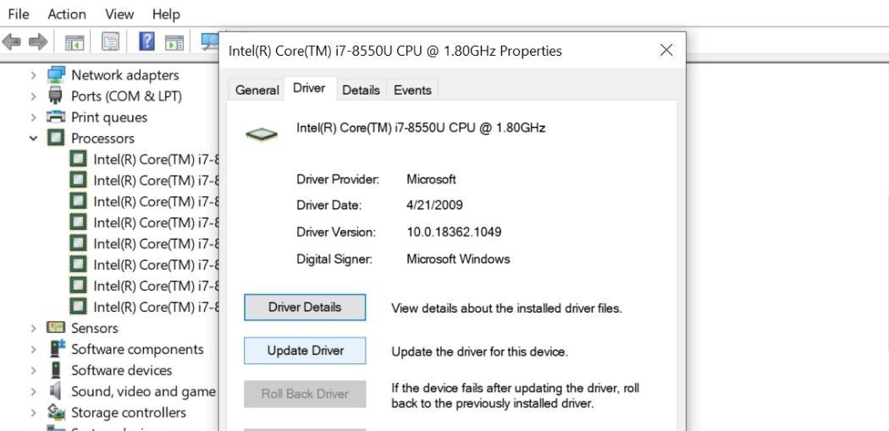Click the Update Driver button
The width and height of the screenshot is (889, 431).
coord(305,351)
